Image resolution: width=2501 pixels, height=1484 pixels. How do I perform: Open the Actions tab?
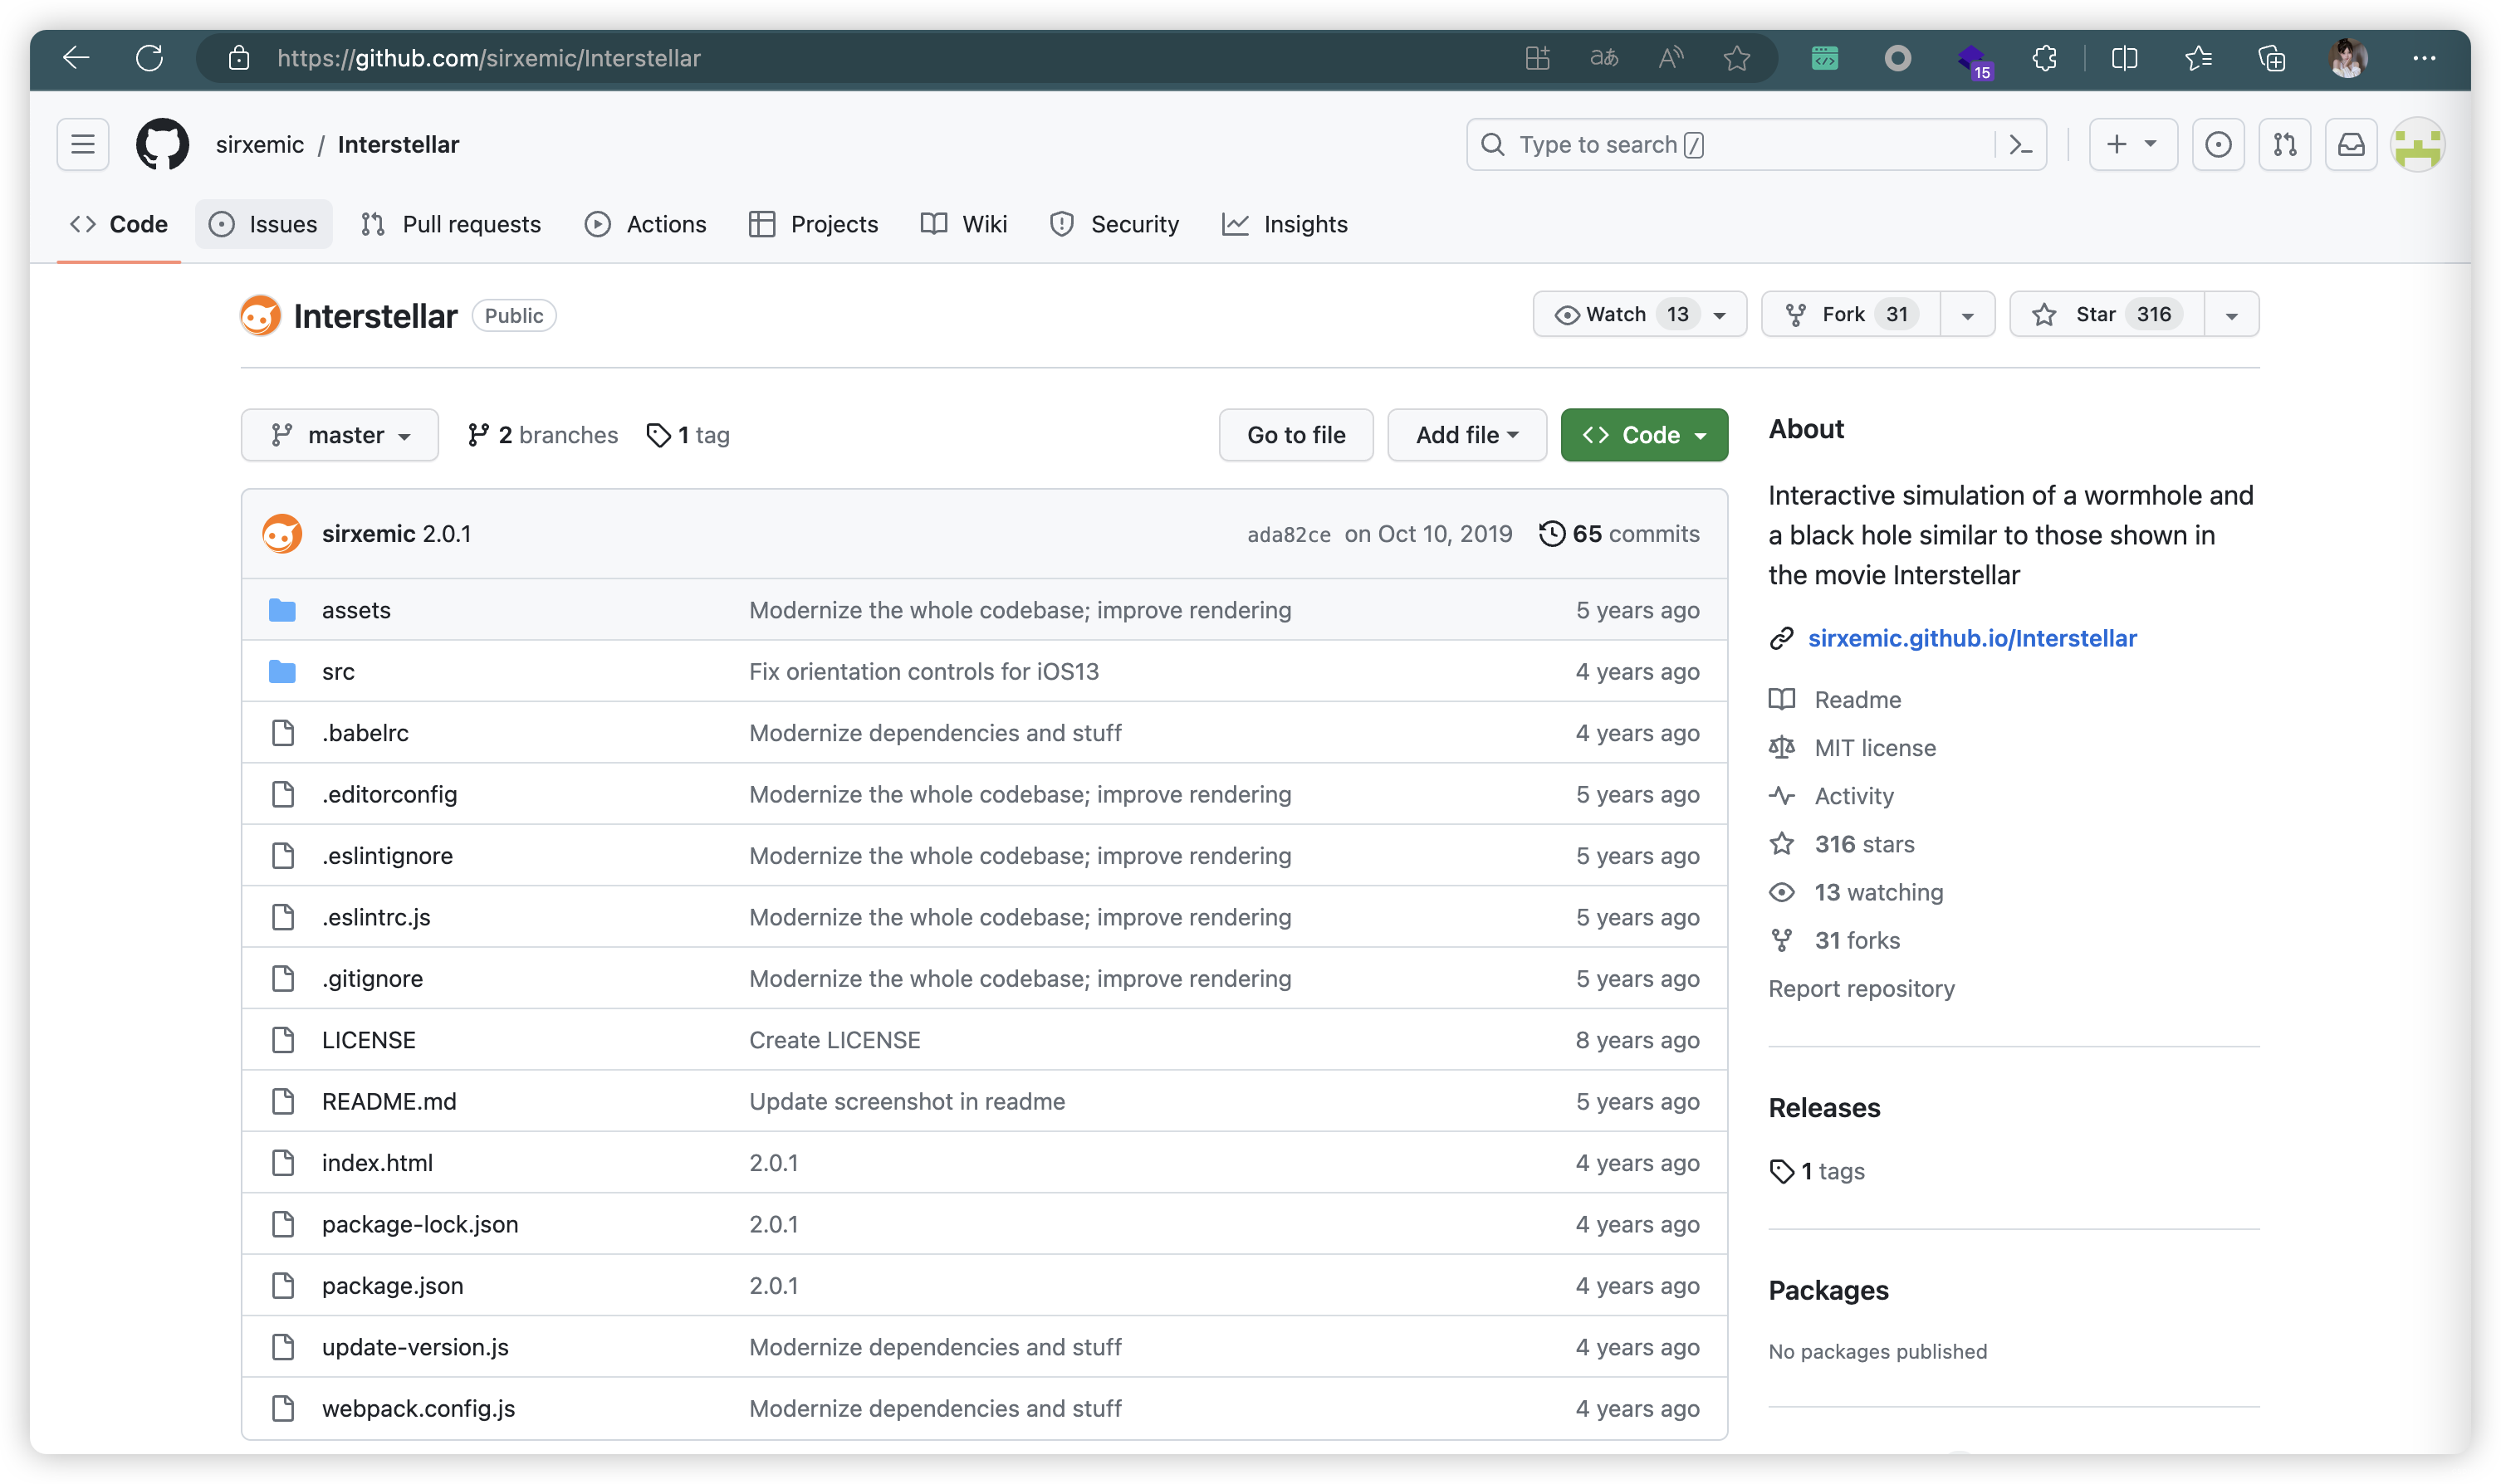tap(646, 224)
